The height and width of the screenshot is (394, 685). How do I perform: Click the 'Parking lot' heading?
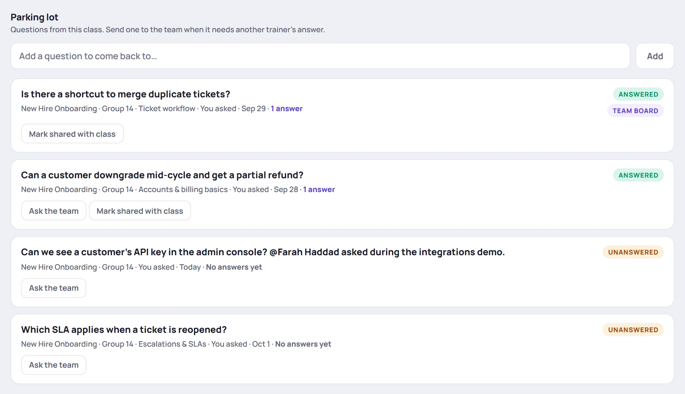click(34, 17)
